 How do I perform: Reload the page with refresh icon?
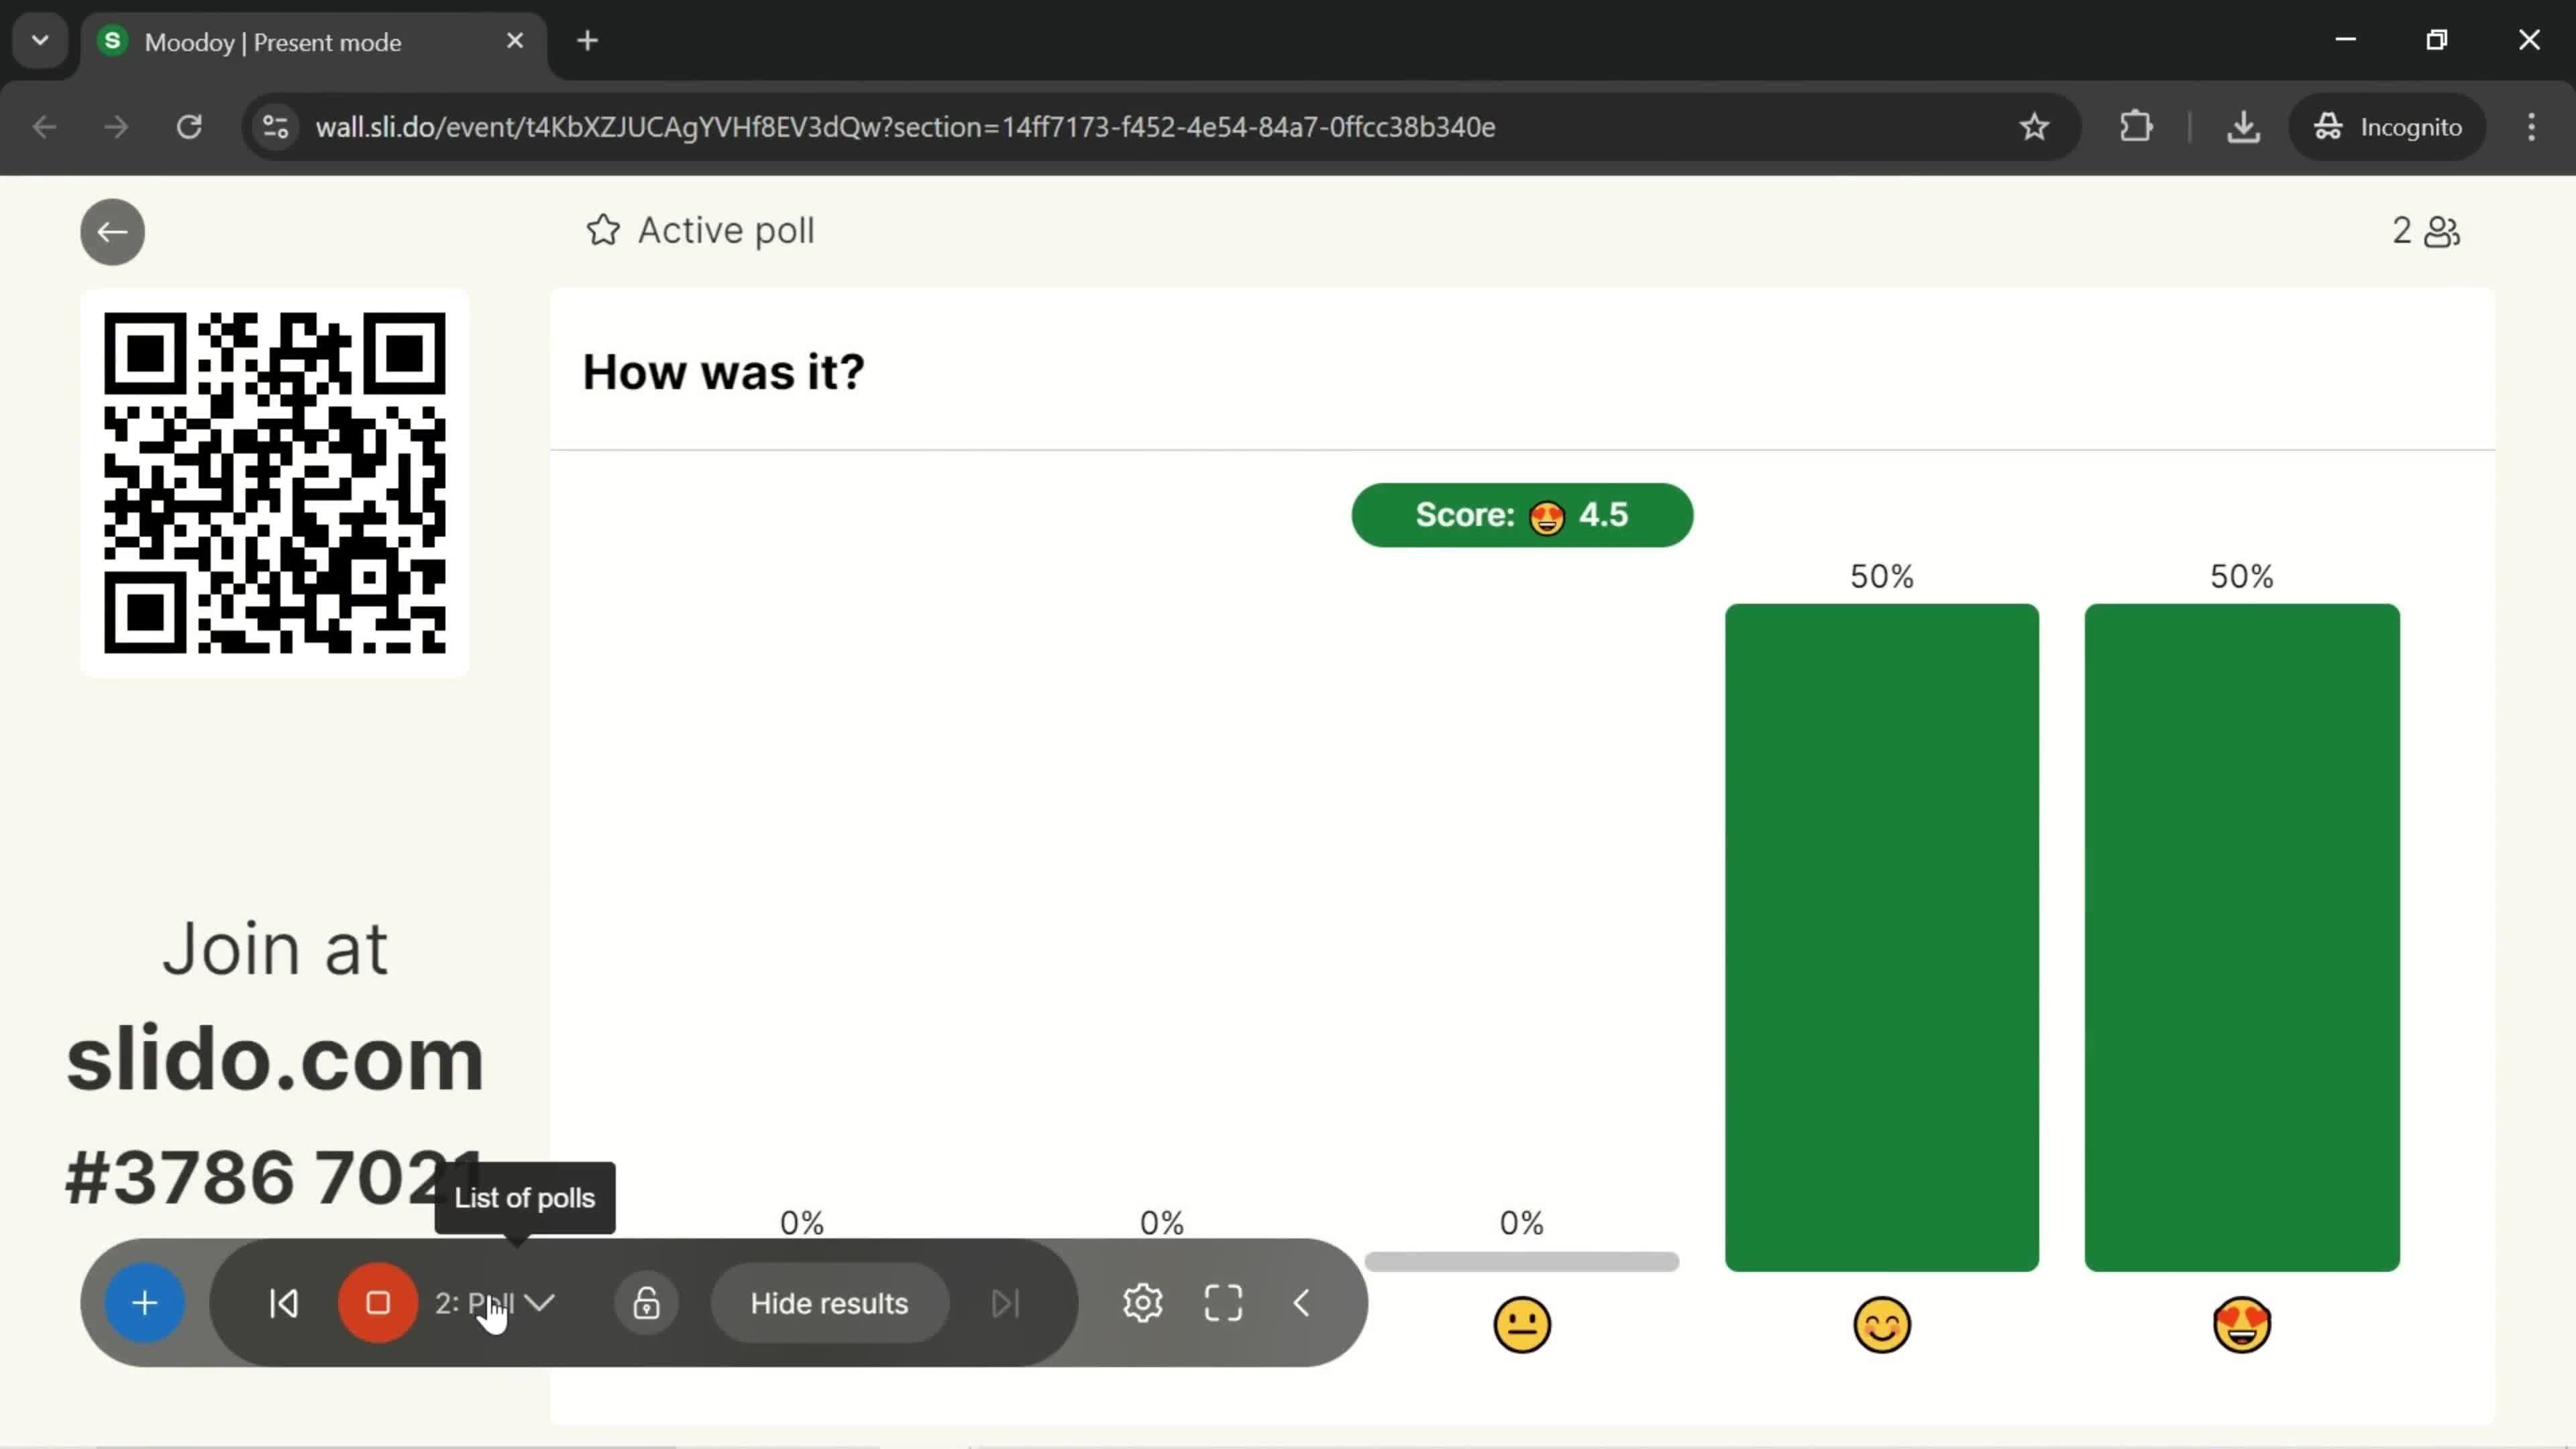189,127
